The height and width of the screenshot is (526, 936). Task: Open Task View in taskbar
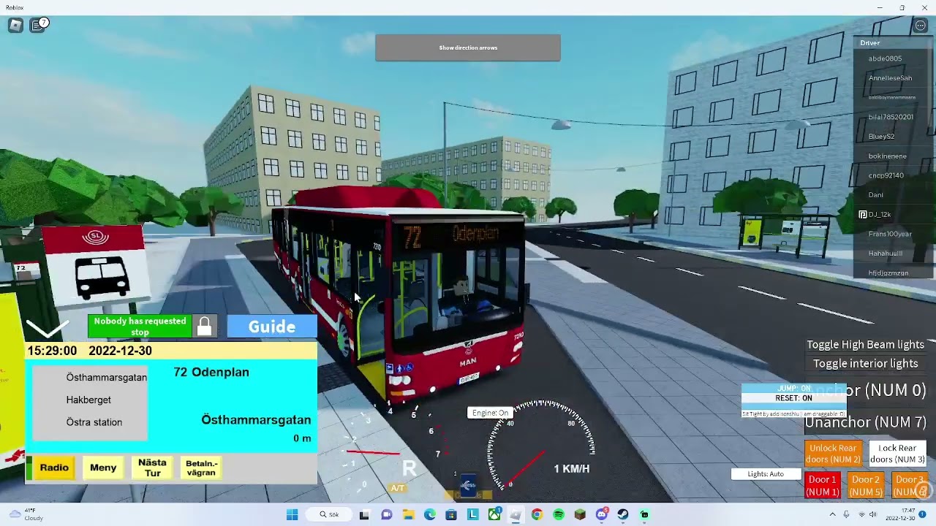click(364, 514)
